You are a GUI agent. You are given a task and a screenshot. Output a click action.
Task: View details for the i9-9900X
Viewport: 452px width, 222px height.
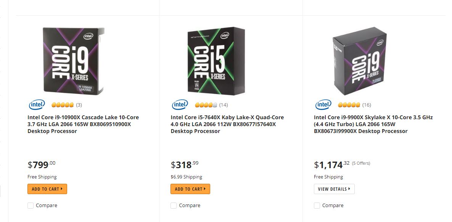(x=334, y=189)
